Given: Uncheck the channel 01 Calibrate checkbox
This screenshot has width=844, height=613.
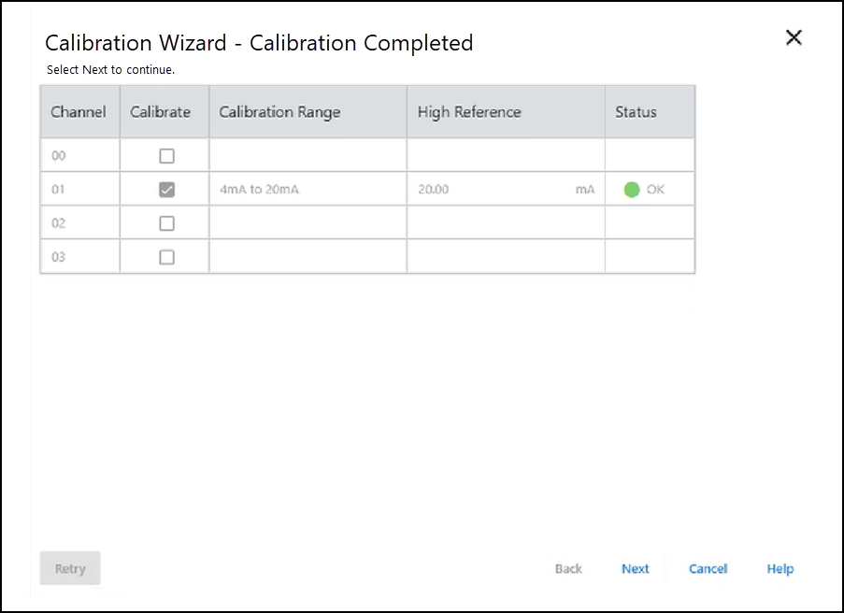Looking at the screenshot, I should click(166, 190).
